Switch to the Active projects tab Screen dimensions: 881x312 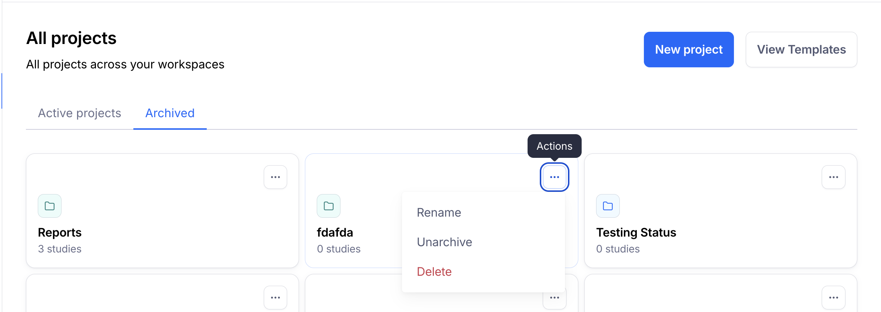[80, 113]
